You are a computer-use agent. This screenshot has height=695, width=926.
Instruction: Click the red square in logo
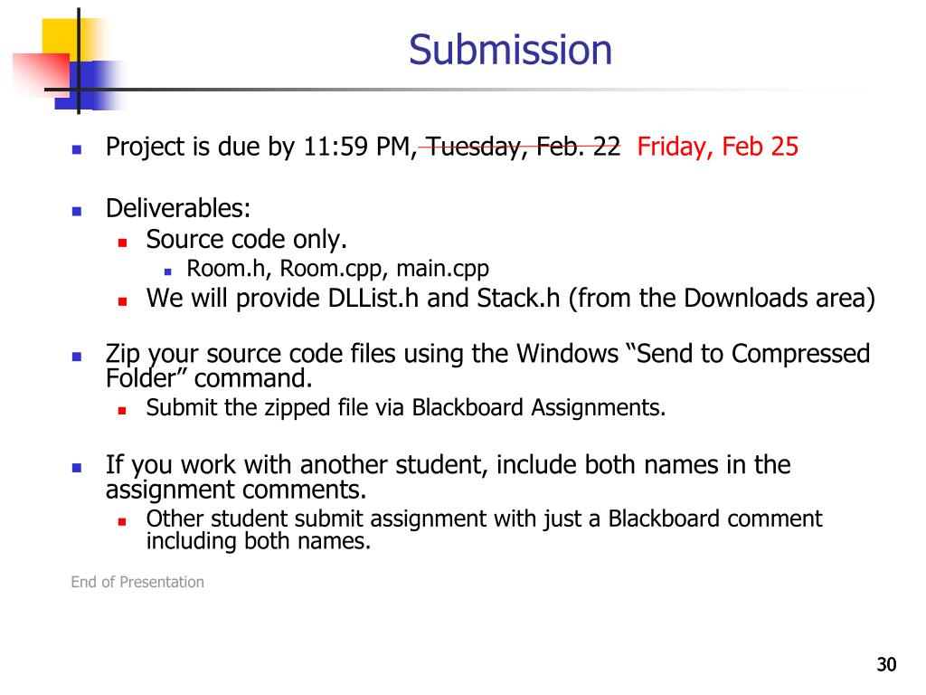point(42,74)
